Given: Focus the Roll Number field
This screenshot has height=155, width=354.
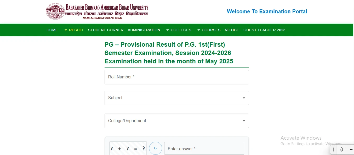Looking at the screenshot, I should [x=176, y=77].
